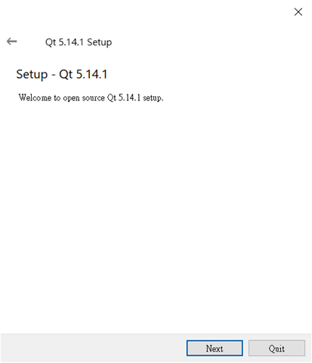Continue the Qt installation via Next
312x363 pixels.
215,348
